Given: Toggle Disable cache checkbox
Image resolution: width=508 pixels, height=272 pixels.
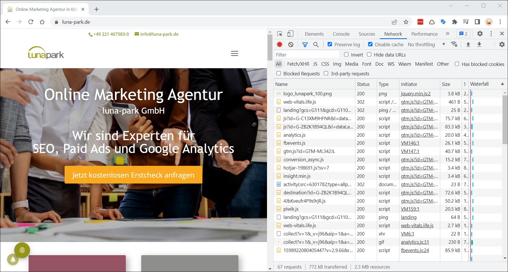Looking at the screenshot, I should point(370,44).
